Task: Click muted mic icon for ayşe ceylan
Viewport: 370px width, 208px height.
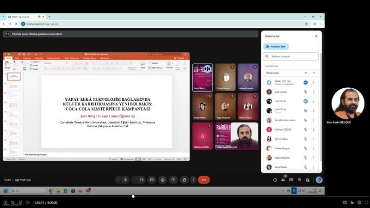Action: [x=305, y=92]
